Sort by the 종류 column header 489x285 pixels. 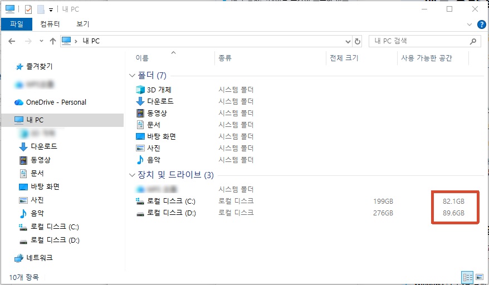pyautogui.click(x=225, y=58)
